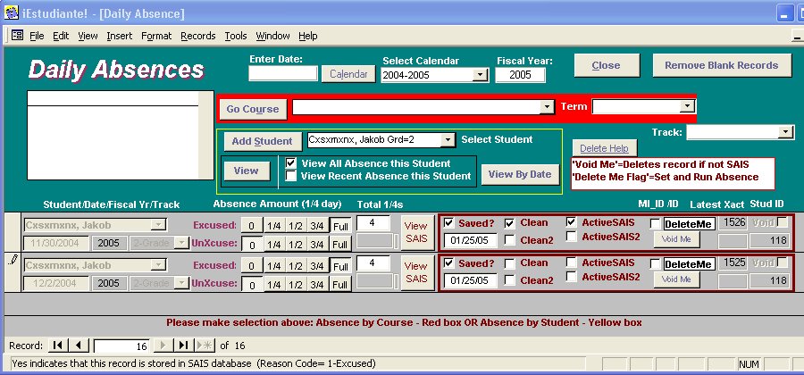Expand the Term dropdown
This screenshot has height=375, width=804.
[x=687, y=106]
